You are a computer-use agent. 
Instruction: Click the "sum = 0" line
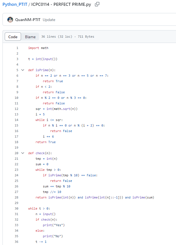[x=42, y=164]
